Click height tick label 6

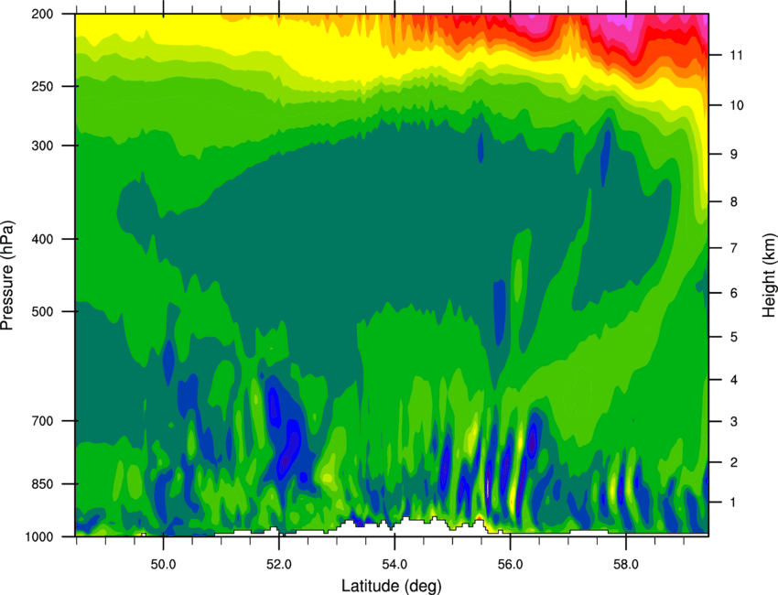(x=734, y=293)
